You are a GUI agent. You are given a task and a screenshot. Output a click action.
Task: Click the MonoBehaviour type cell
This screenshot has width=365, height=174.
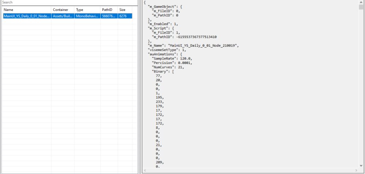point(87,16)
